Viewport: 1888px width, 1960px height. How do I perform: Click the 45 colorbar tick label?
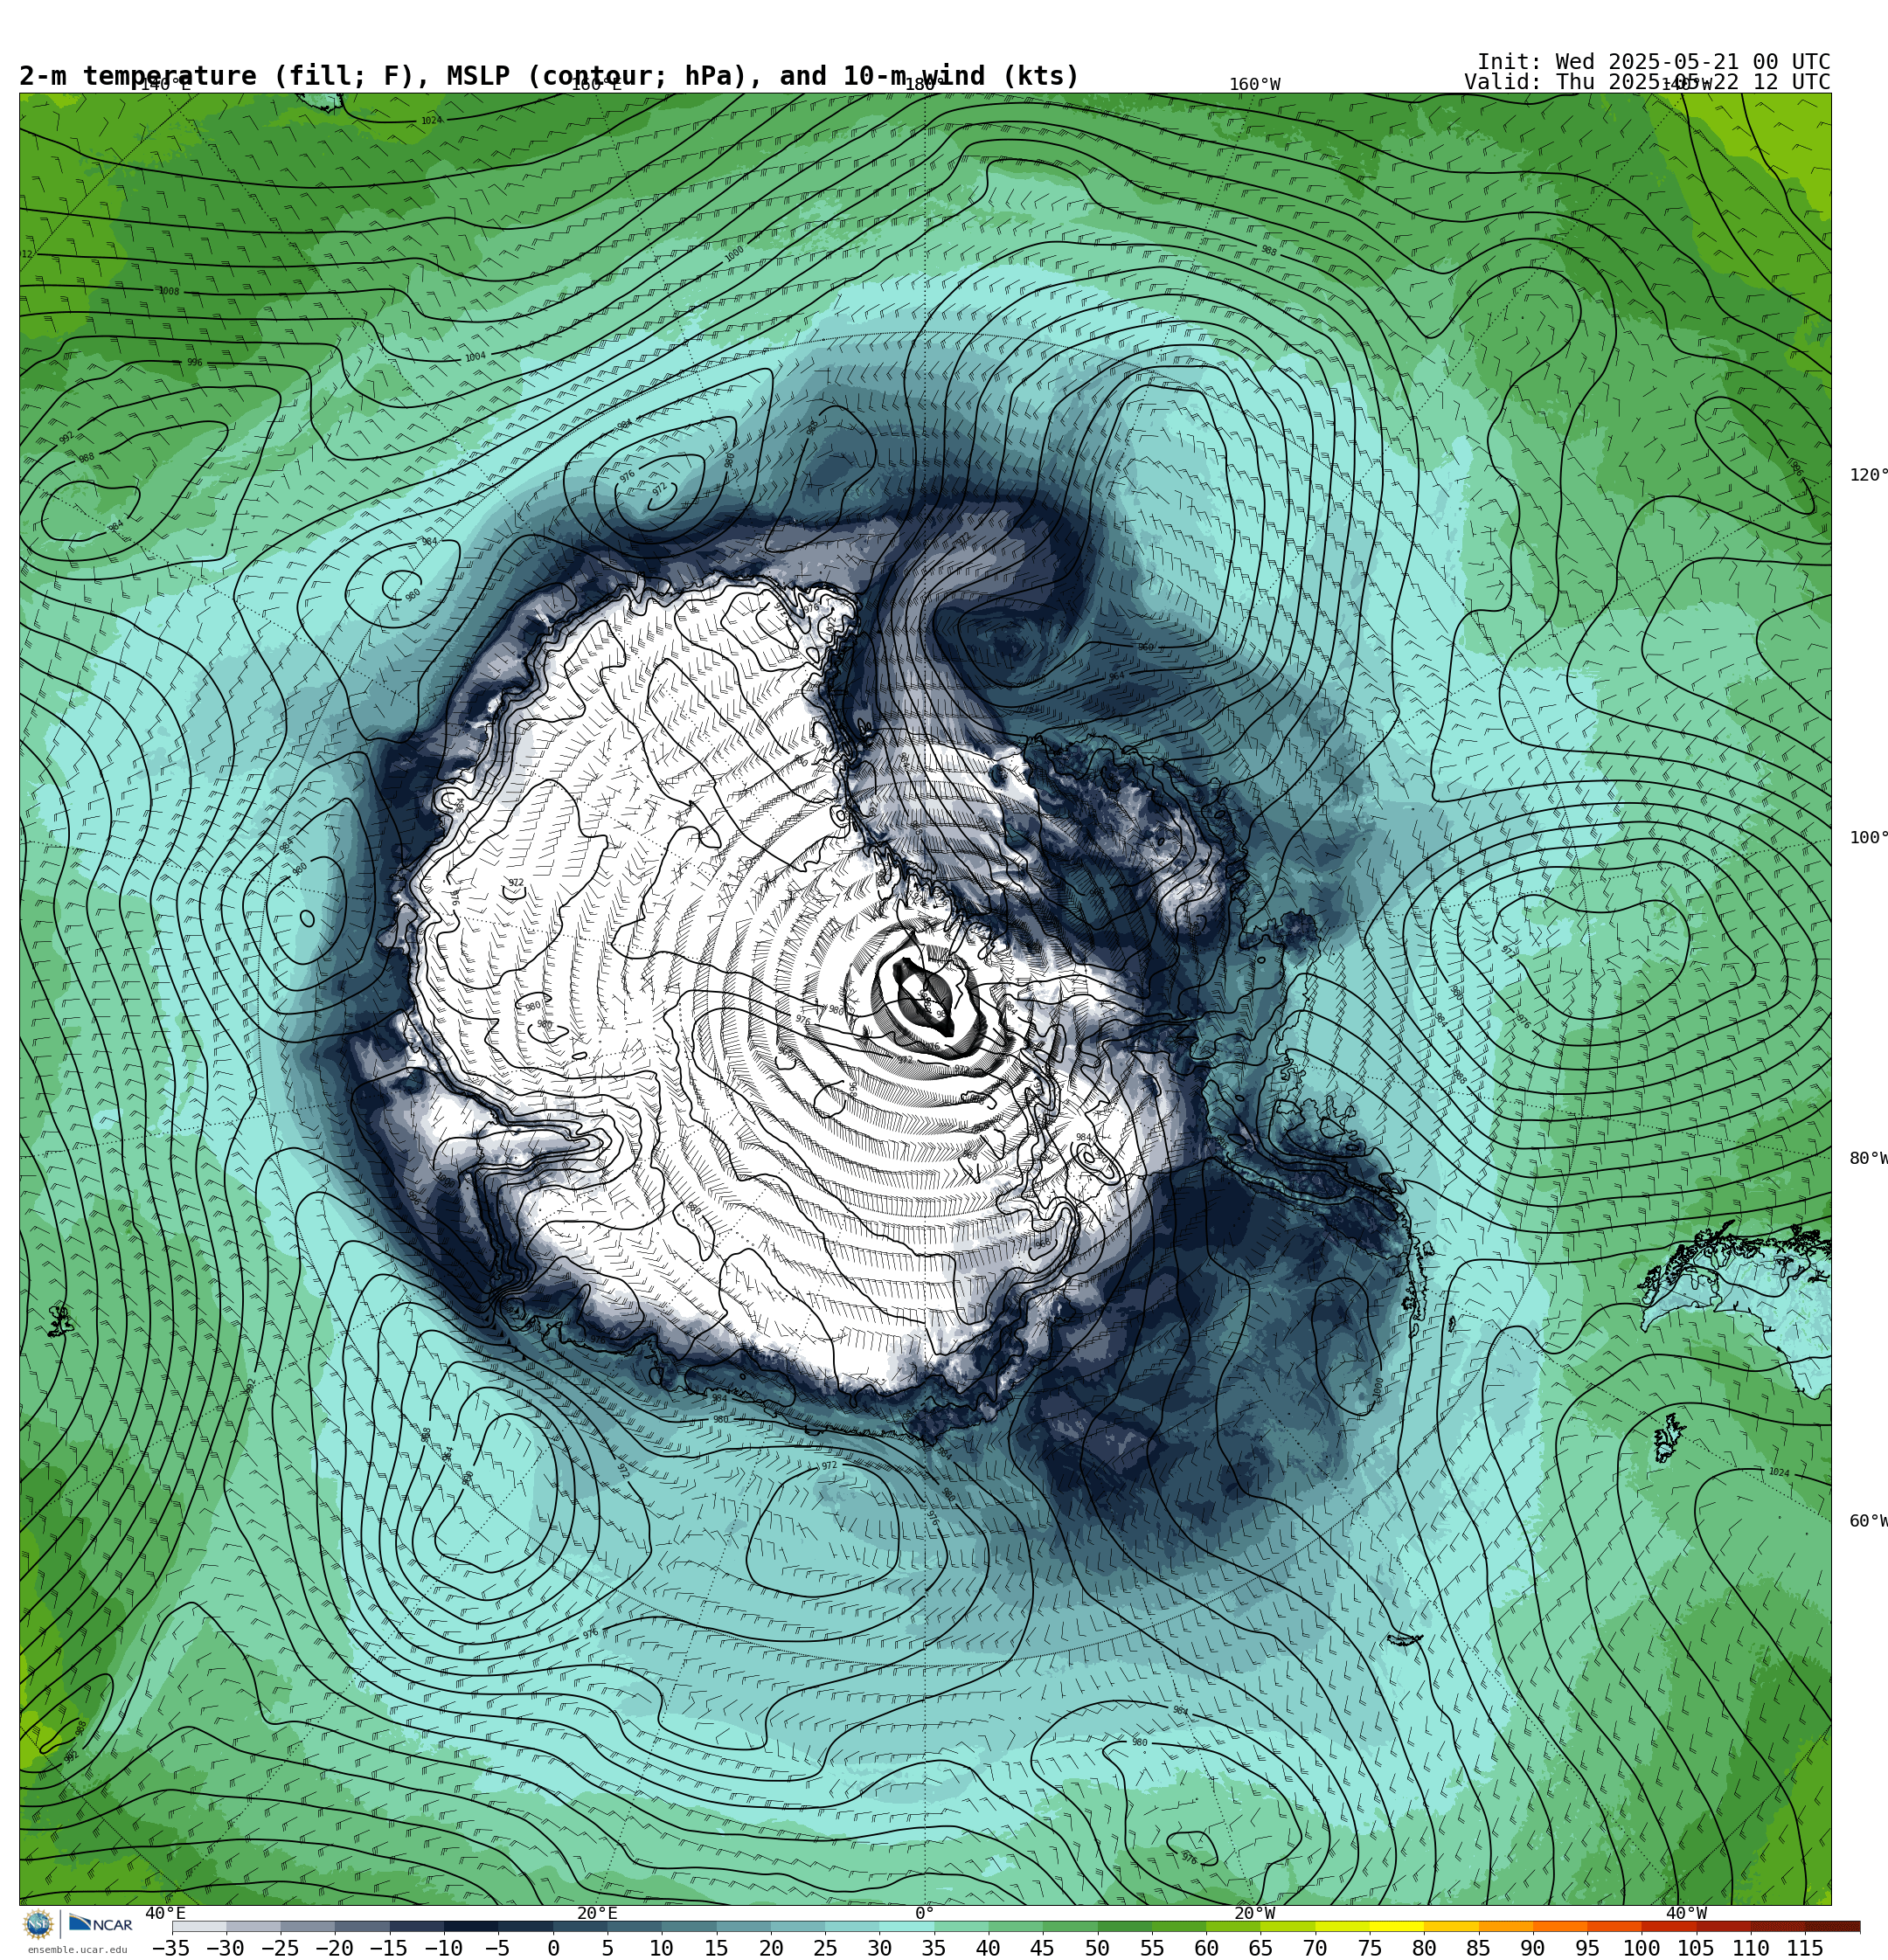(1043, 1948)
